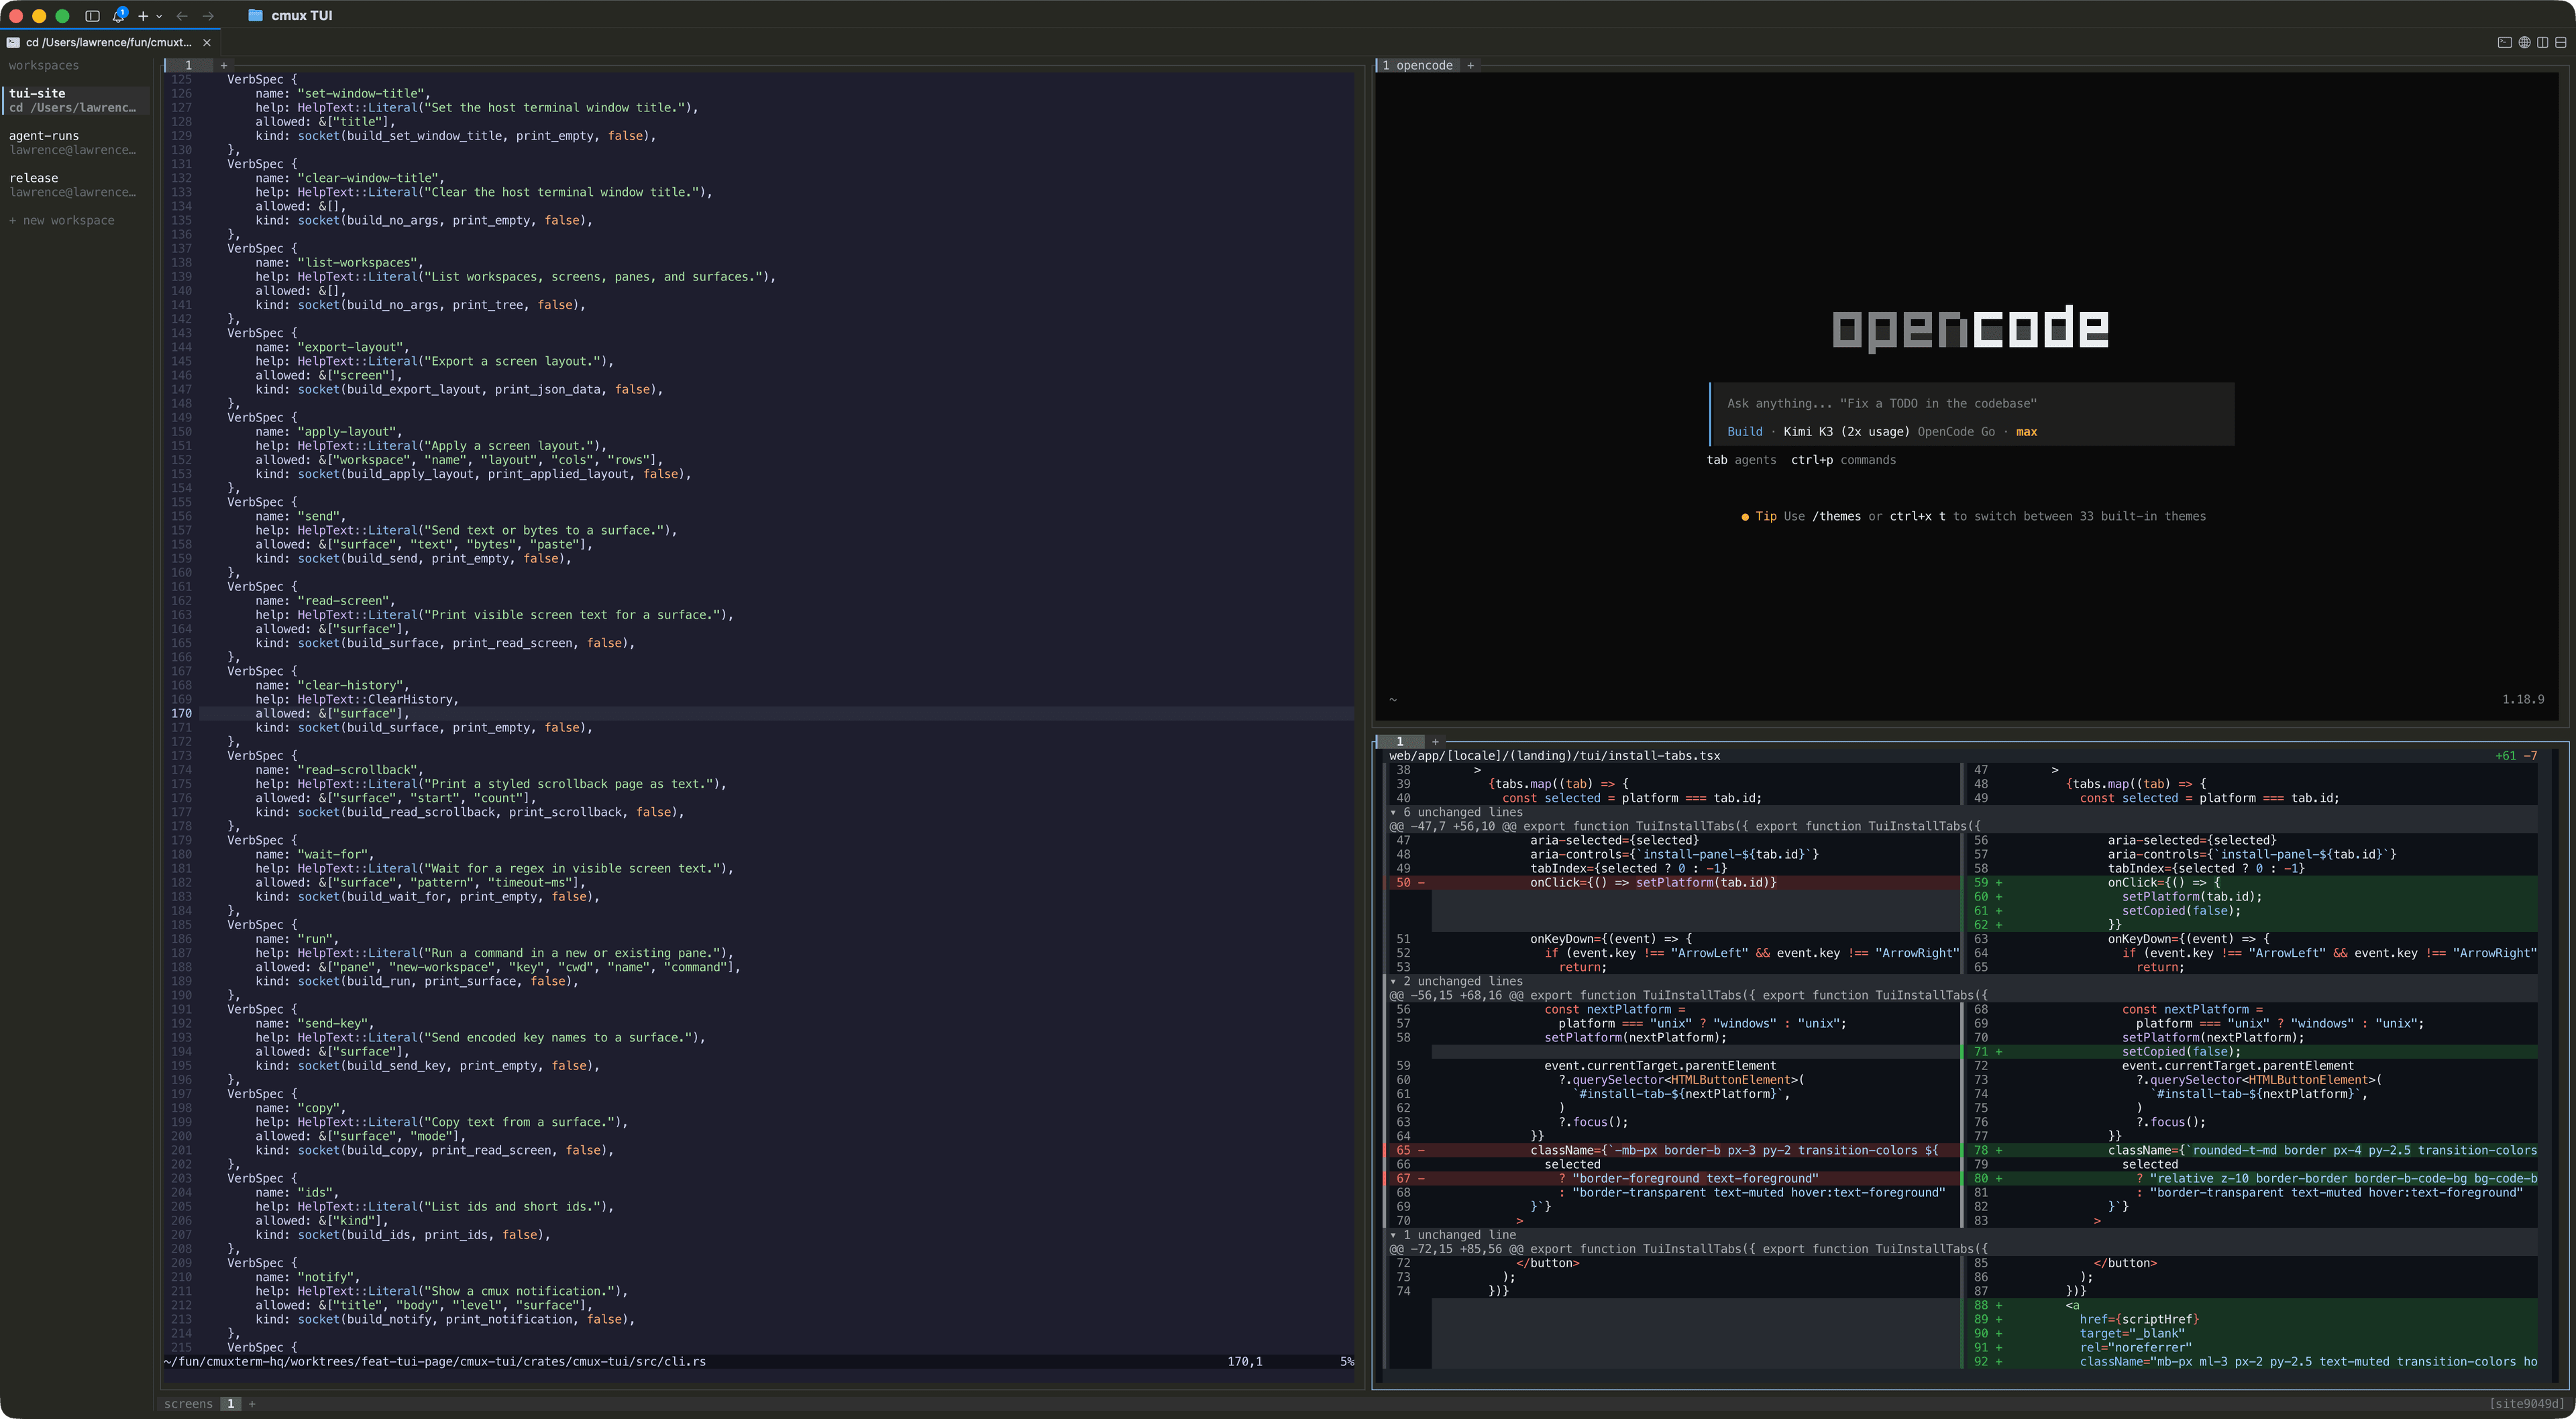2576x1419 pixels.
Task: Select screen 1 in bottom screens bar
Action: point(230,1403)
